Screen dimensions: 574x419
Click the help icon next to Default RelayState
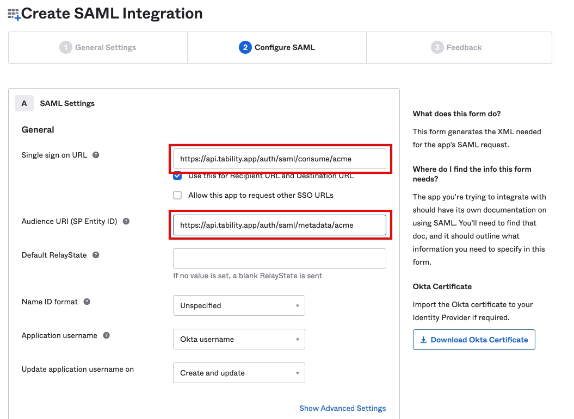point(96,255)
